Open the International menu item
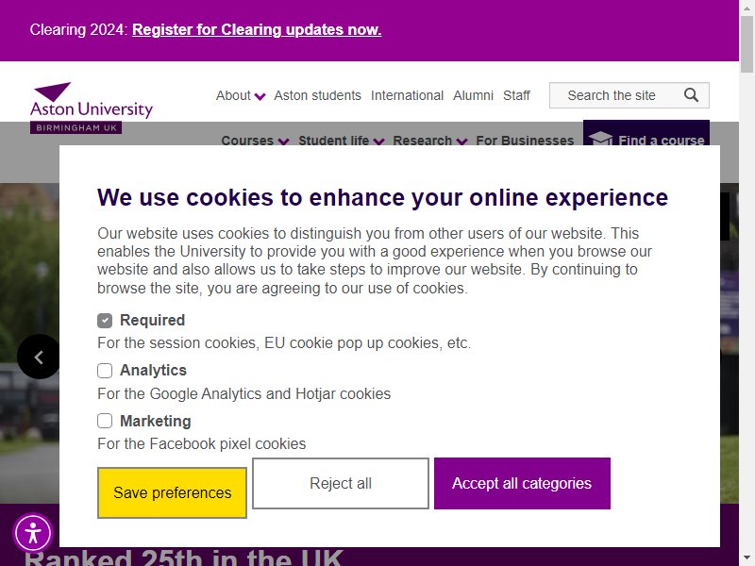 [x=407, y=96]
